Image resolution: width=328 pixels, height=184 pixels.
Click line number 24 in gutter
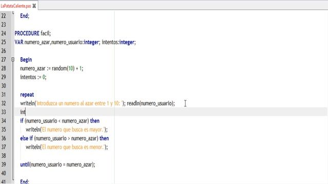pos(4,33)
